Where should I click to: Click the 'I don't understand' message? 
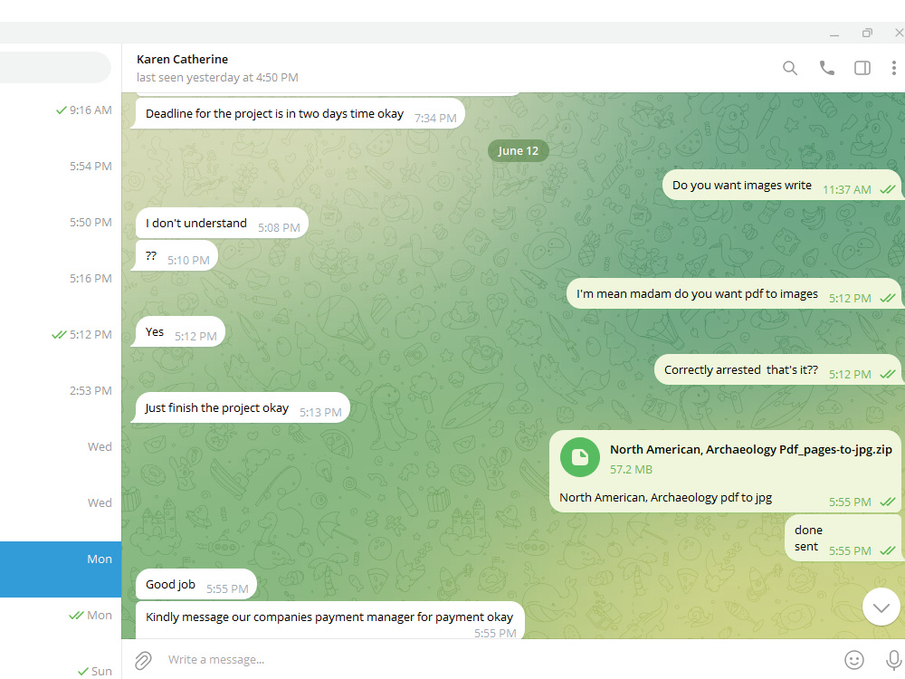tap(222, 223)
